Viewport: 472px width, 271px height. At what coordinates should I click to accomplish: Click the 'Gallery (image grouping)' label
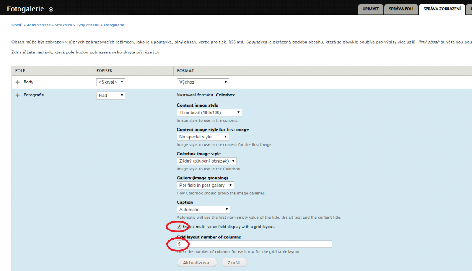pyautogui.click(x=203, y=178)
